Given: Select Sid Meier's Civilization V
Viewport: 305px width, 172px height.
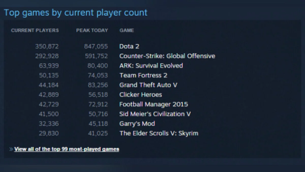Looking at the screenshot, I should [x=155, y=114].
